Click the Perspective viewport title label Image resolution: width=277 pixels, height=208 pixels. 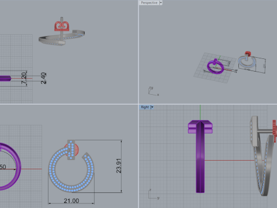[149, 3]
